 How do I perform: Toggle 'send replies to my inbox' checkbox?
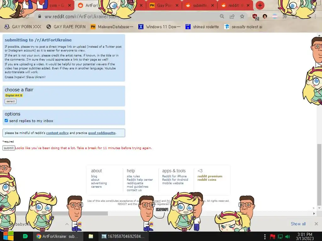[x=6, y=120]
